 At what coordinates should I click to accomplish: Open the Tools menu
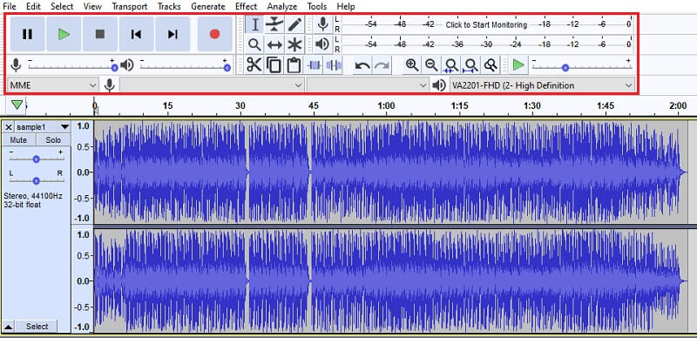[x=316, y=6]
